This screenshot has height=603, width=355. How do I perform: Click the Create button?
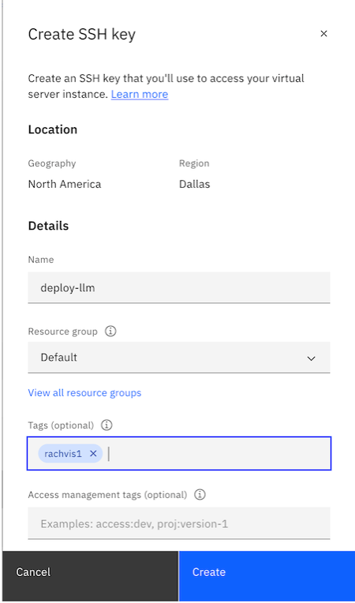tap(267, 572)
